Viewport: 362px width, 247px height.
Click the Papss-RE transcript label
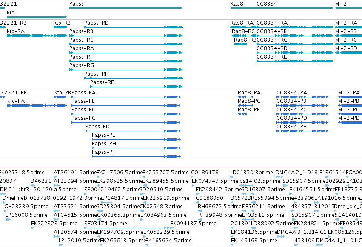(102, 82)
